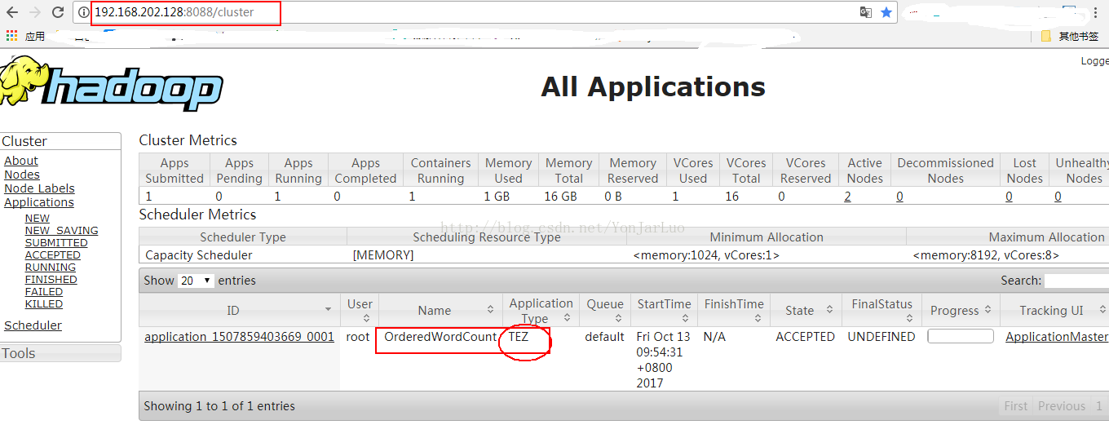Select the N/A FinishTime cell
Image resolution: width=1109 pixels, height=438 pixels.
[714, 337]
